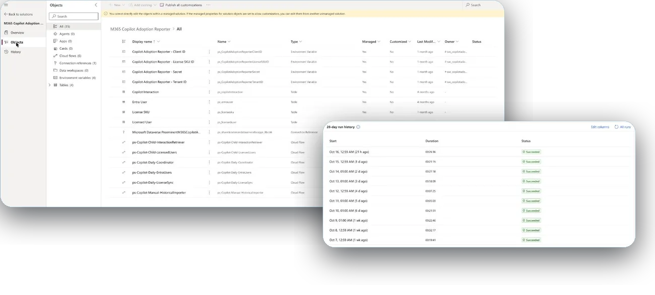Open more actions for Tenant ID row

click(209, 82)
